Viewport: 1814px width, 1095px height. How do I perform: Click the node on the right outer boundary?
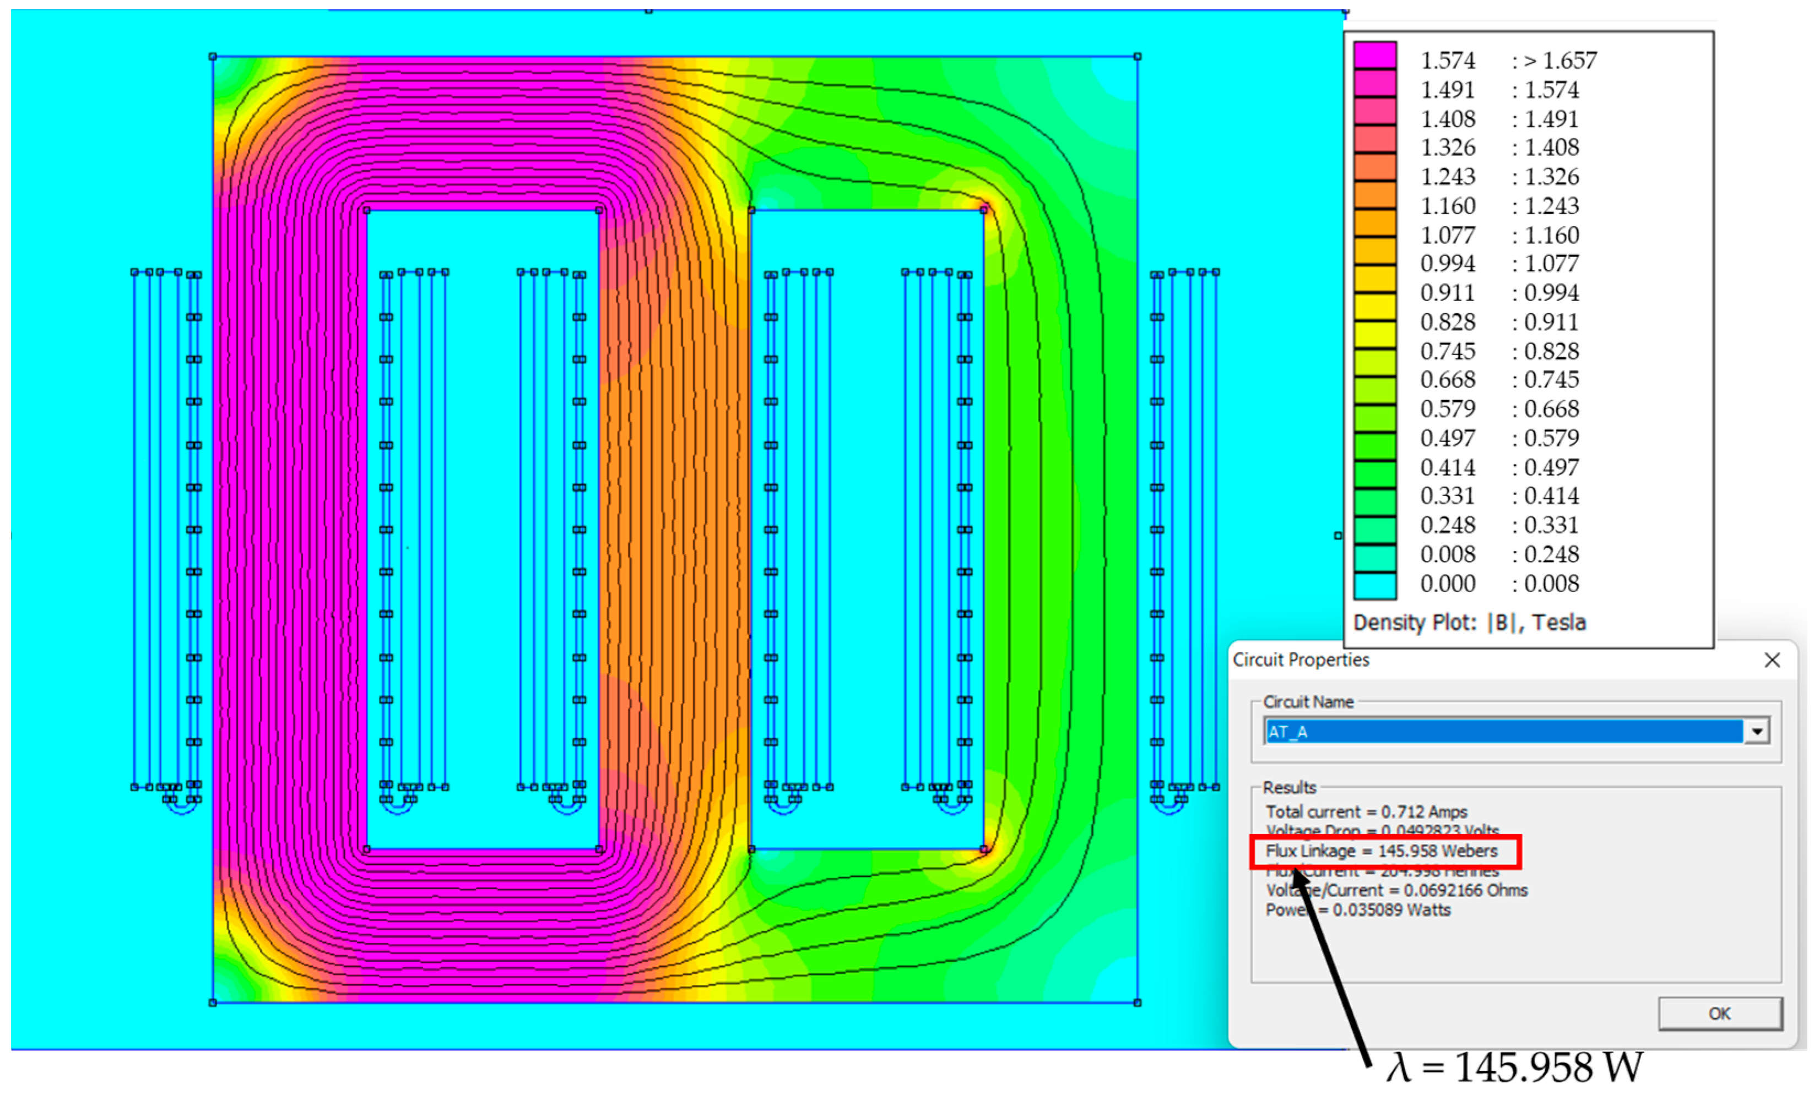click(x=1338, y=536)
